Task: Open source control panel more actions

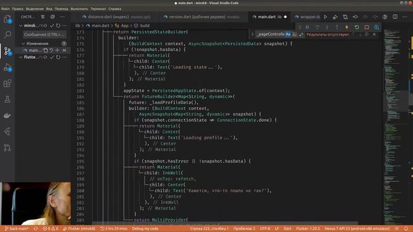Action: point(63,17)
